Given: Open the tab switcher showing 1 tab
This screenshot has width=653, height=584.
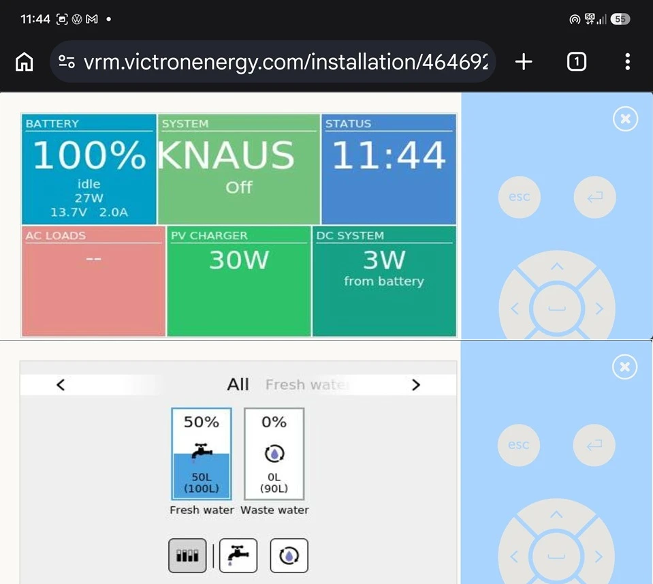Looking at the screenshot, I should pos(576,62).
